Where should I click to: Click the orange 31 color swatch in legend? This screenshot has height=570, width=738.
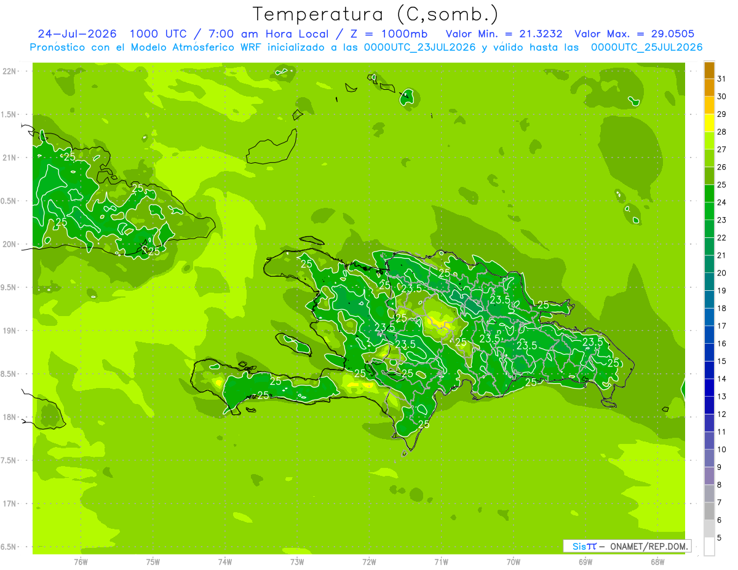coord(709,70)
